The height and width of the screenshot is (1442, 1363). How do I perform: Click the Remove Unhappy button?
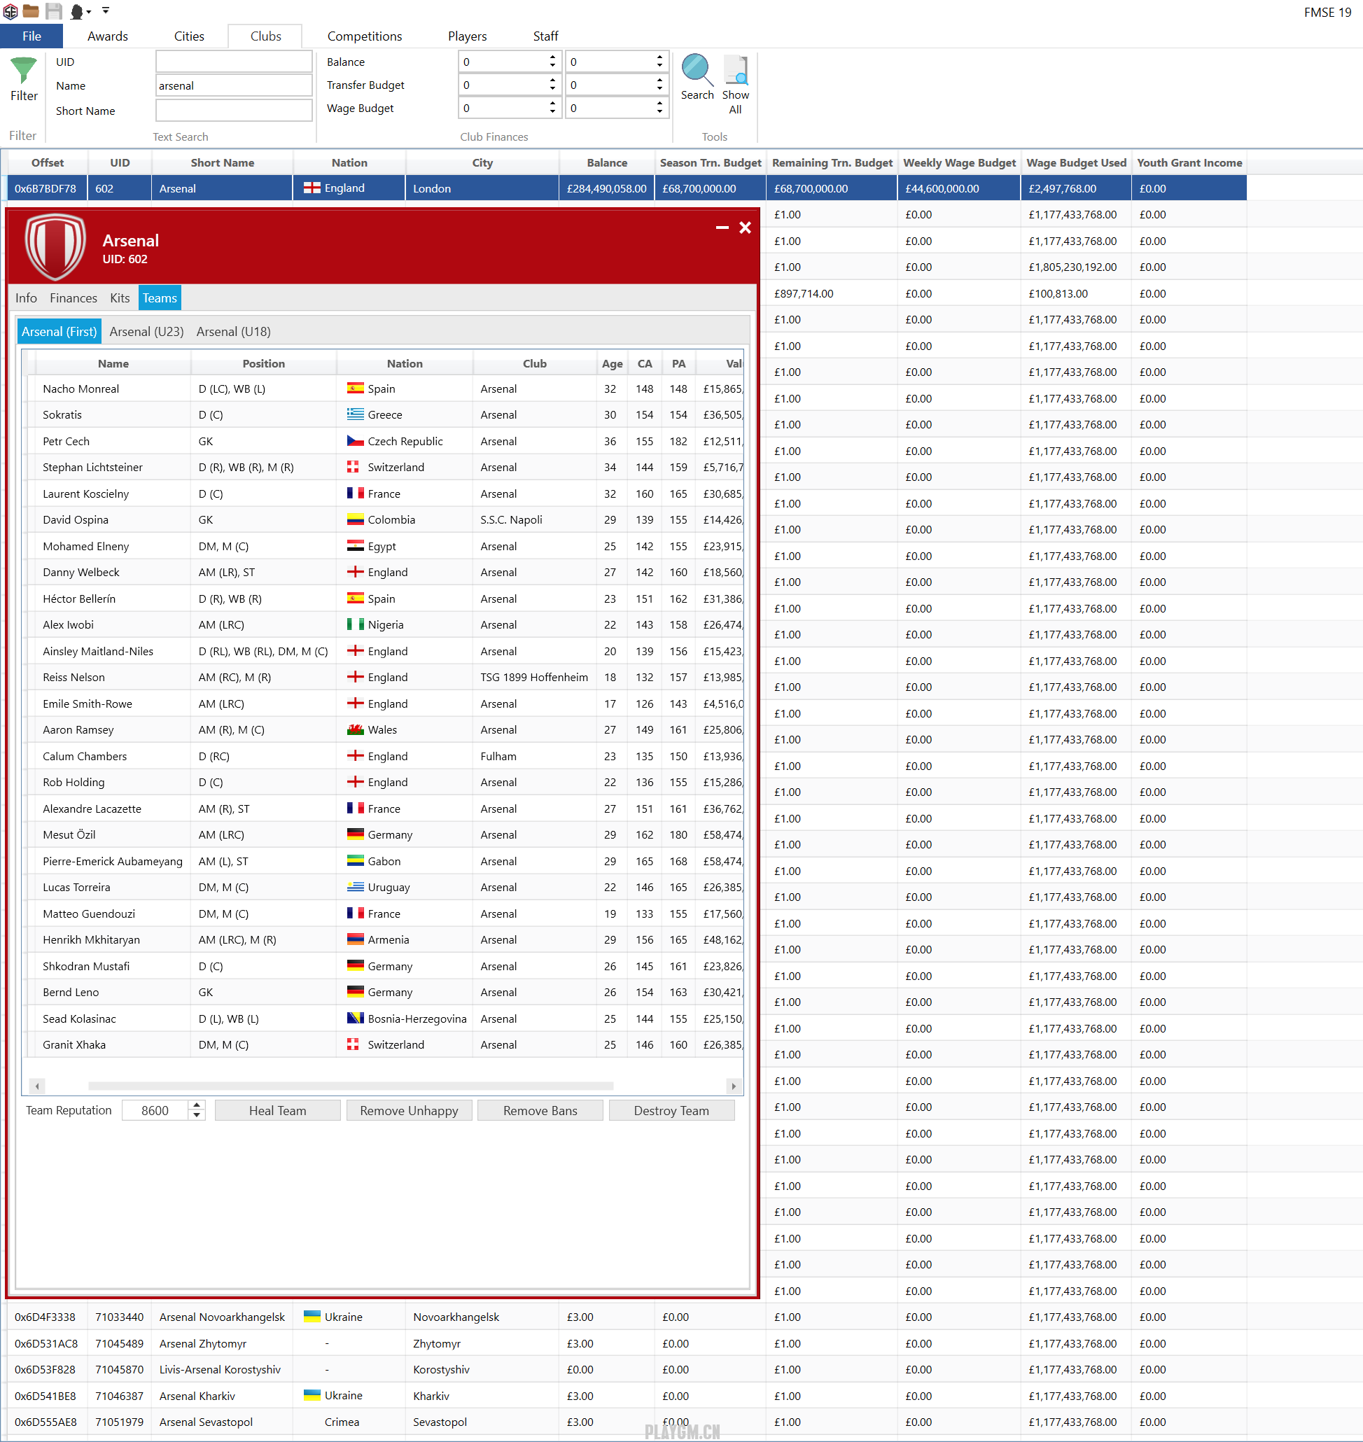tap(409, 1110)
